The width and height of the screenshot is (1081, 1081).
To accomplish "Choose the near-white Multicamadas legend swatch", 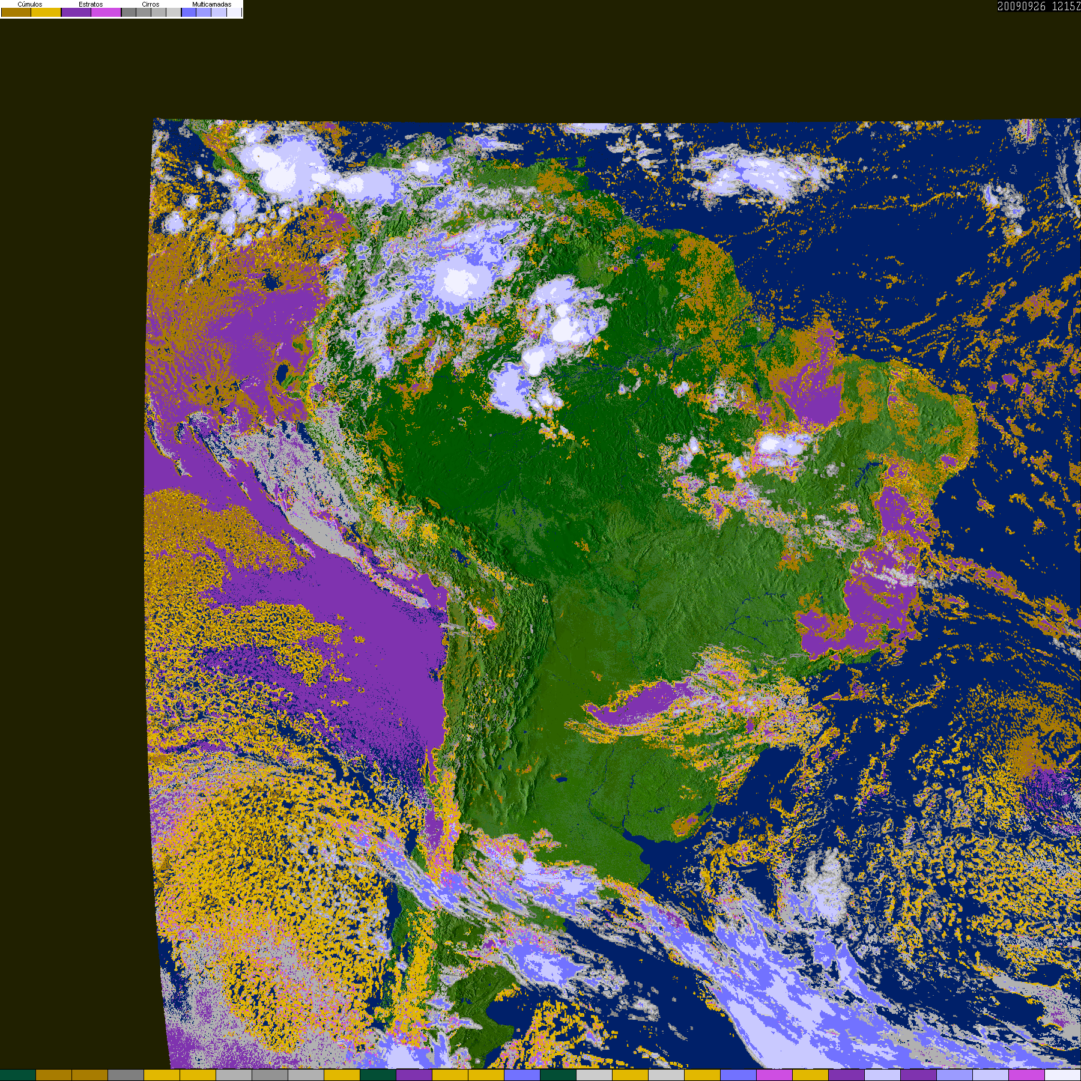I will [x=234, y=12].
